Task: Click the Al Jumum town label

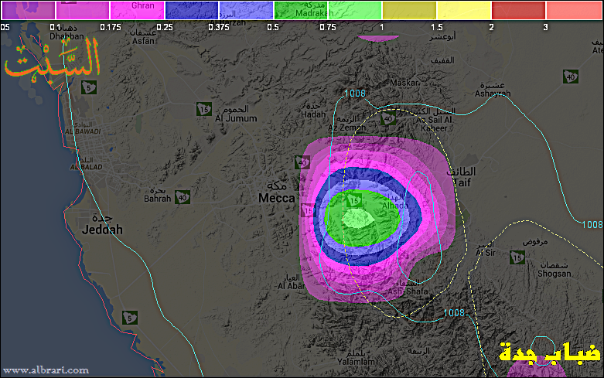Action: point(236,118)
